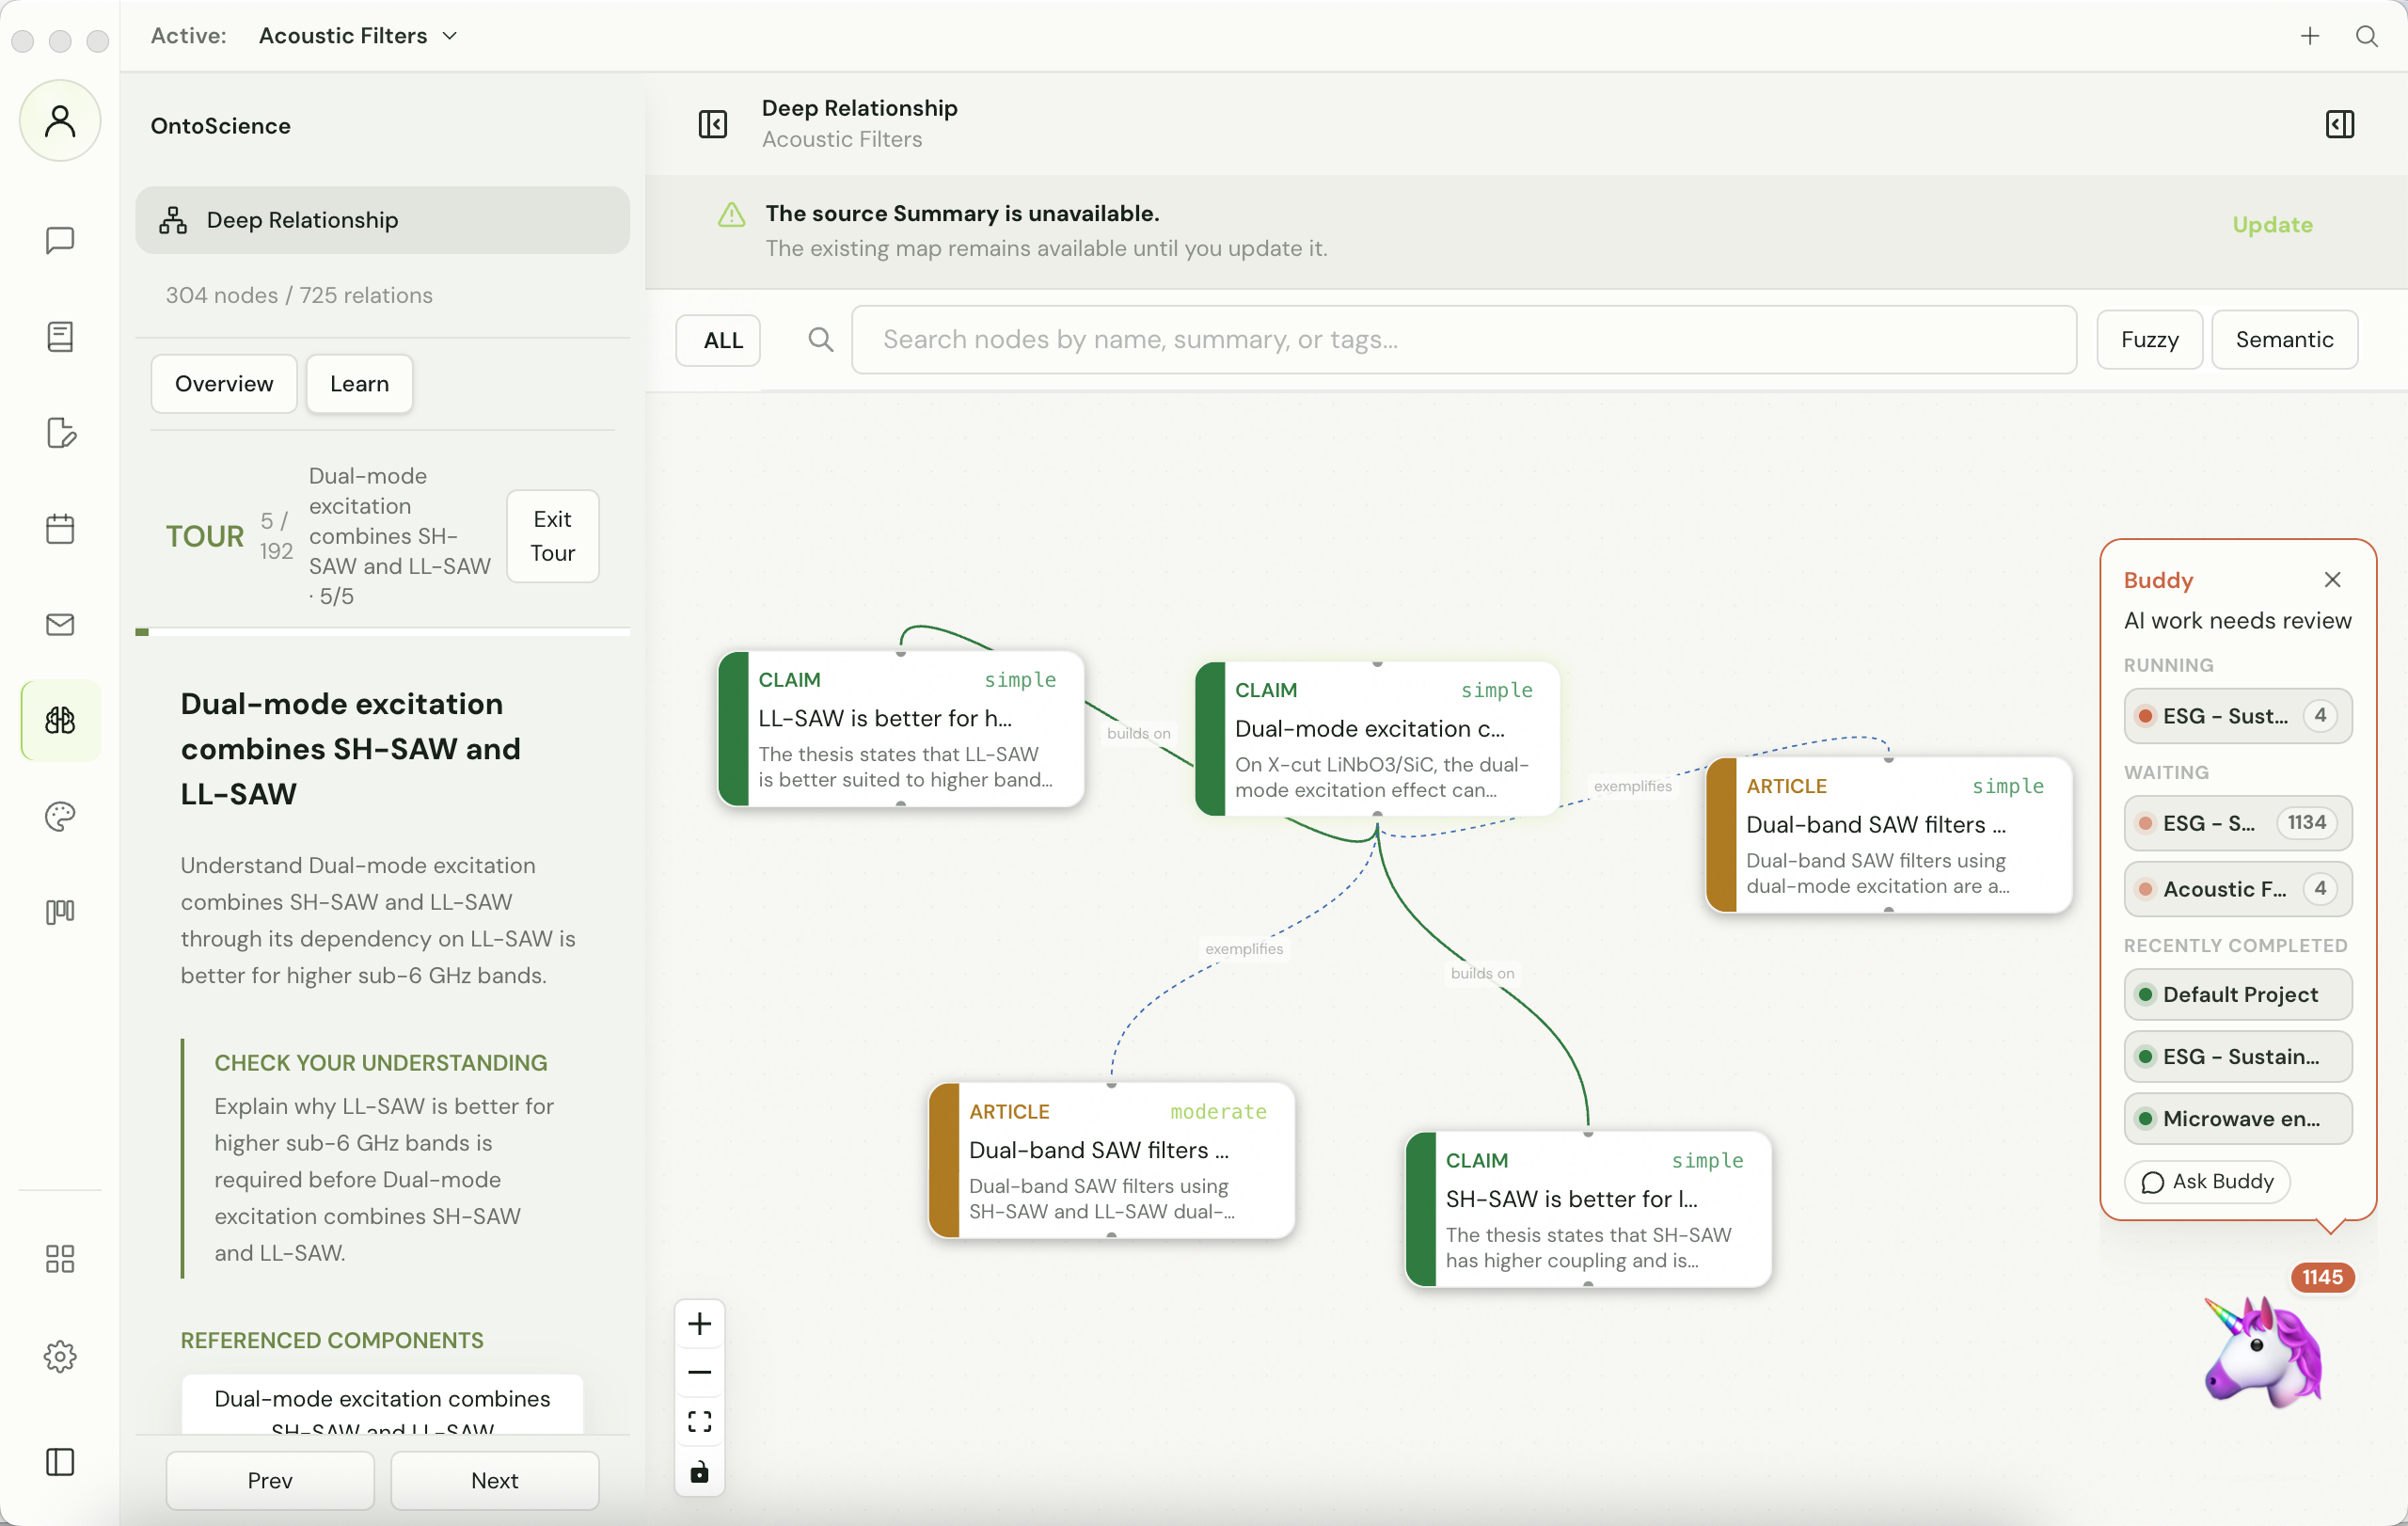Zoom out on the graph canvas

click(x=700, y=1373)
